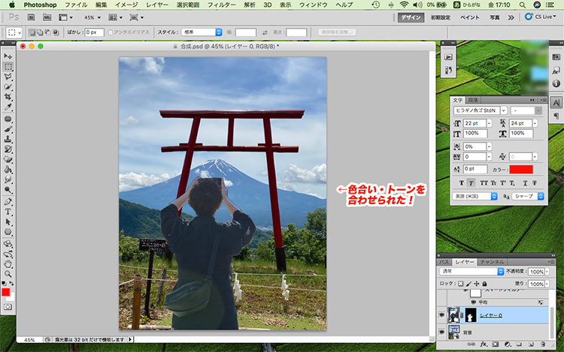This screenshot has height=352, width=564.
Task: Select the Crop tool
Action: (8, 97)
